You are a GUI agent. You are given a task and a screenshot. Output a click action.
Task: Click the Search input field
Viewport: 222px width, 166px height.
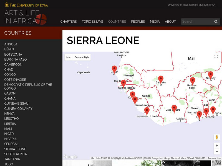197,22
